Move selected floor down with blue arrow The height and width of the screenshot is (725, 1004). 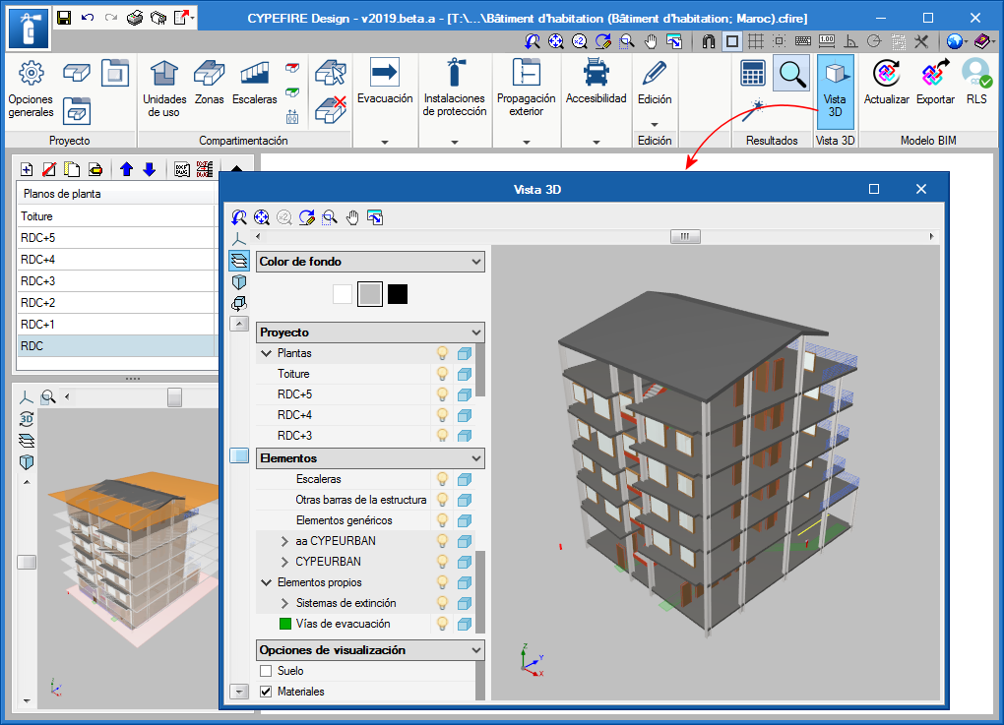pyautogui.click(x=150, y=169)
